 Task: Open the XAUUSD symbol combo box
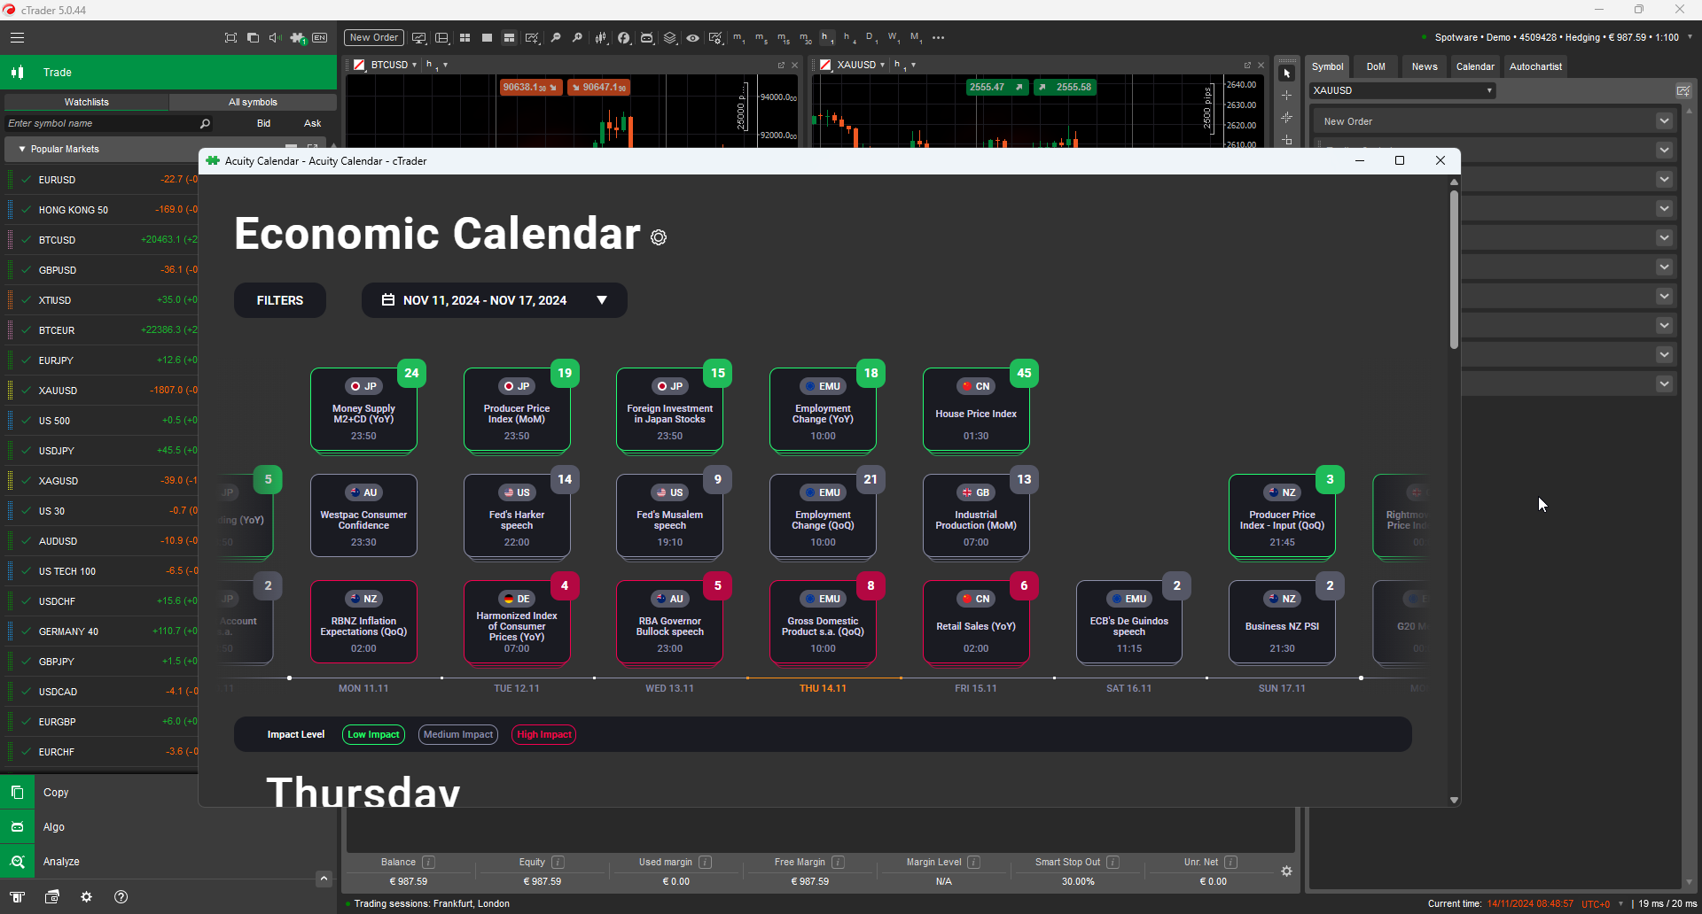[x=1402, y=90]
